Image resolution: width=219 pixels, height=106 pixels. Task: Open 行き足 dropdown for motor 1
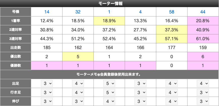(109, 92)
